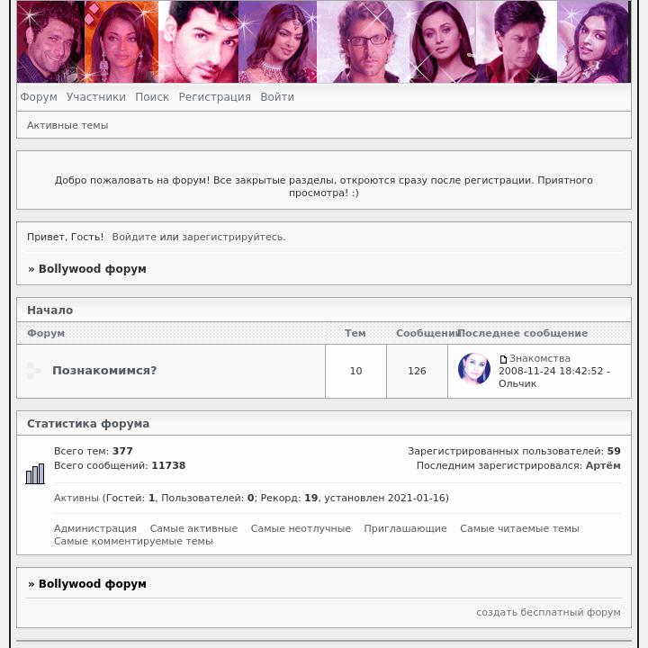Click total topics value 377

click(x=122, y=451)
